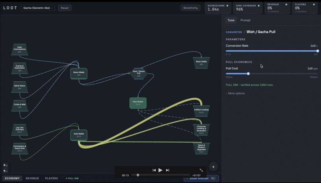Play the video with the play button
Image resolution: width=321 pixels, height=183 pixels.
point(160,170)
